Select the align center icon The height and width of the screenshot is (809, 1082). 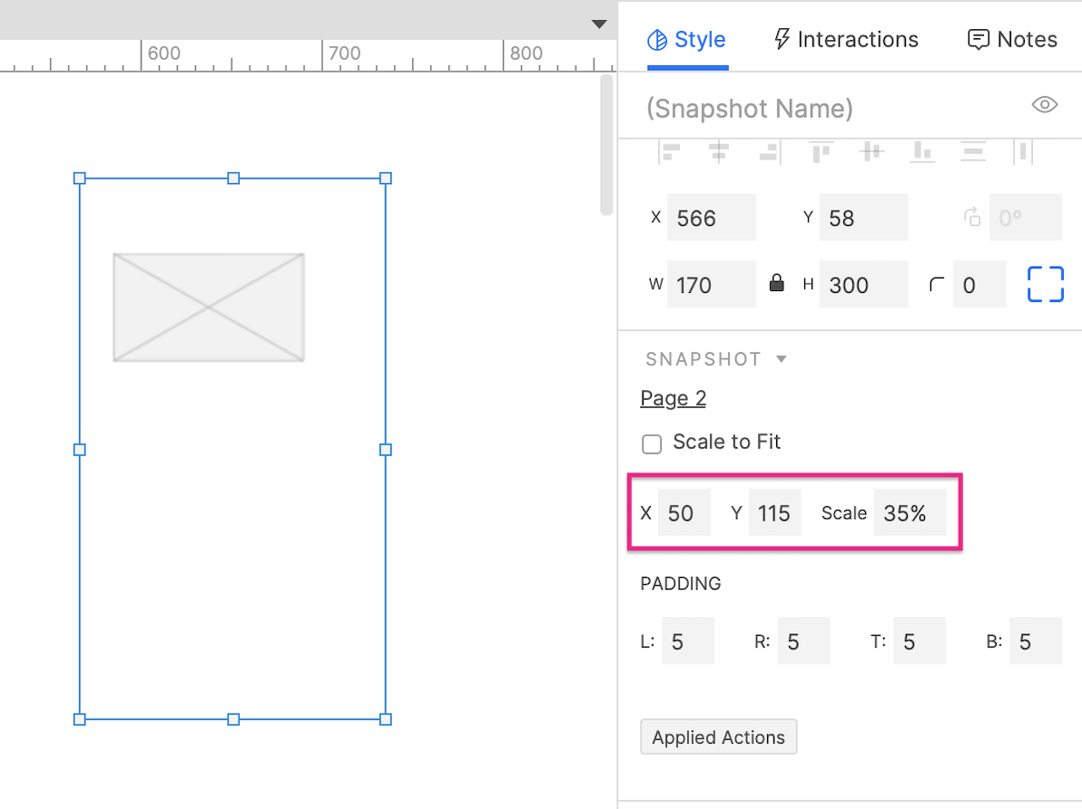720,151
